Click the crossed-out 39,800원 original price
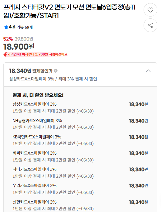161x212 pixels. [24, 39]
